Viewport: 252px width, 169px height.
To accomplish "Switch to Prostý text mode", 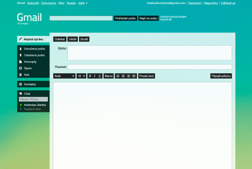I will click(x=146, y=76).
